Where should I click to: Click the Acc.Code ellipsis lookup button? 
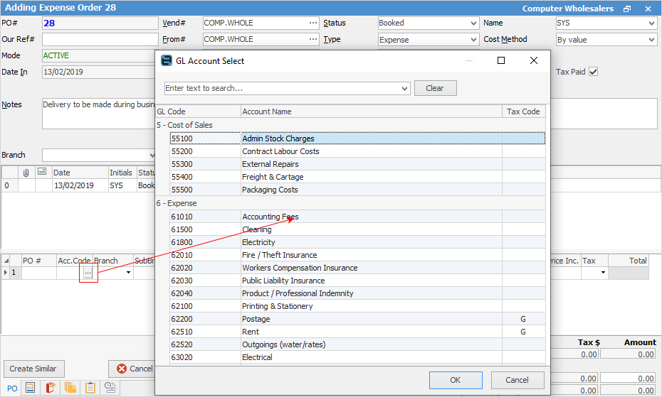click(x=88, y=272)
